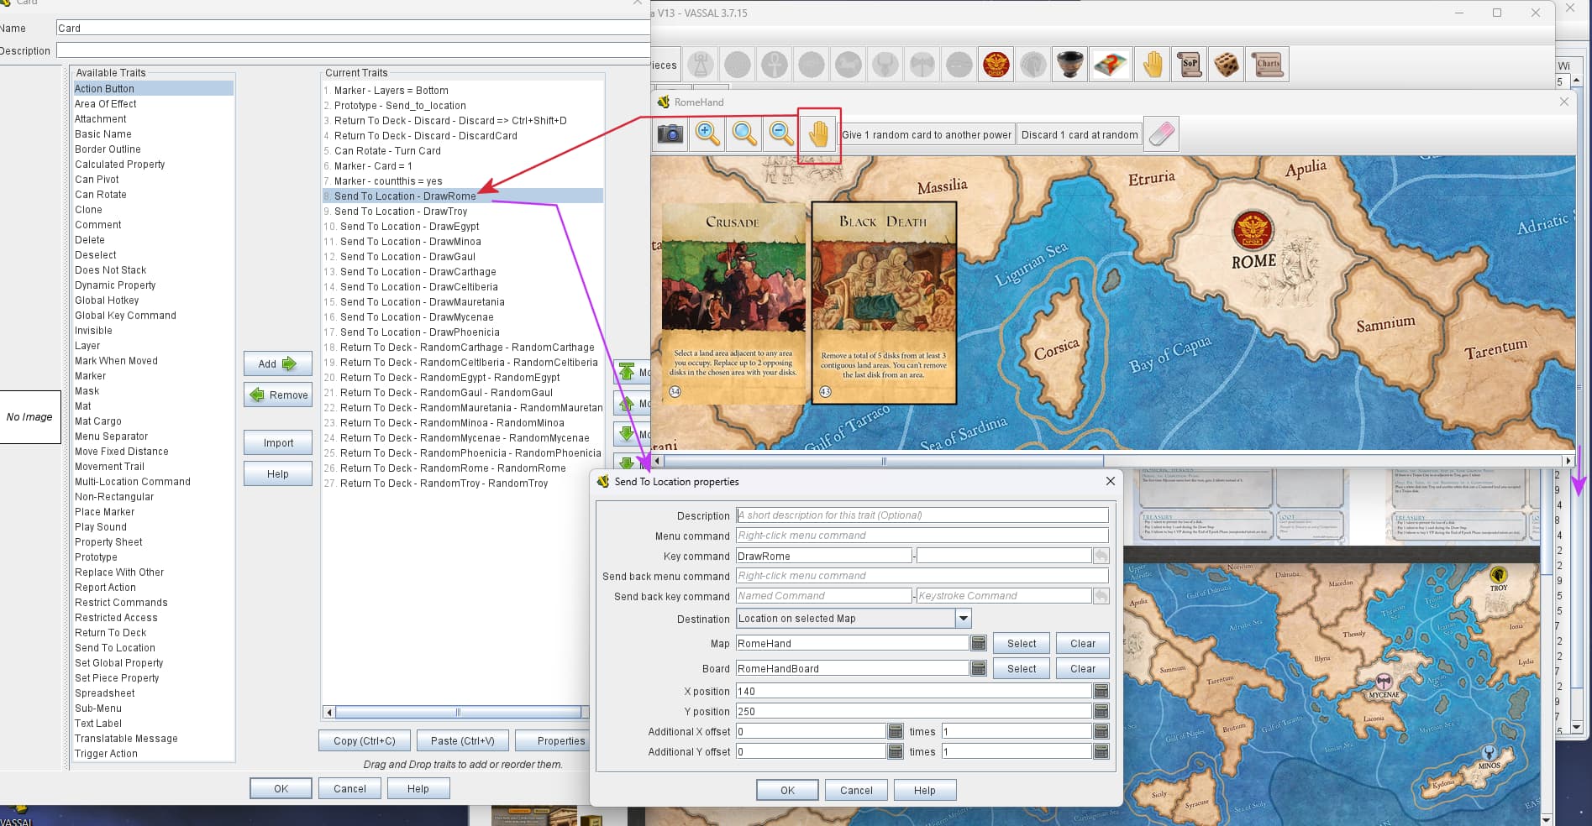Click the Name field containing Card

(353, 28)
